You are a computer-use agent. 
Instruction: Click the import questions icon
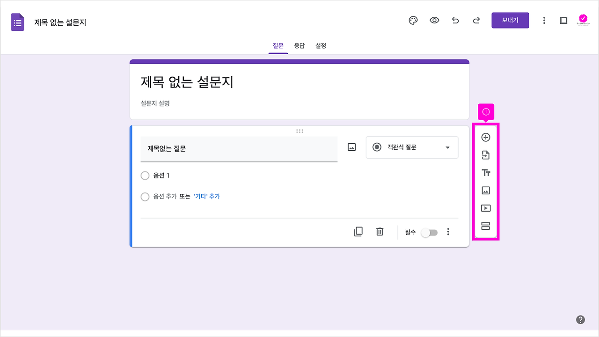point(486,155)
